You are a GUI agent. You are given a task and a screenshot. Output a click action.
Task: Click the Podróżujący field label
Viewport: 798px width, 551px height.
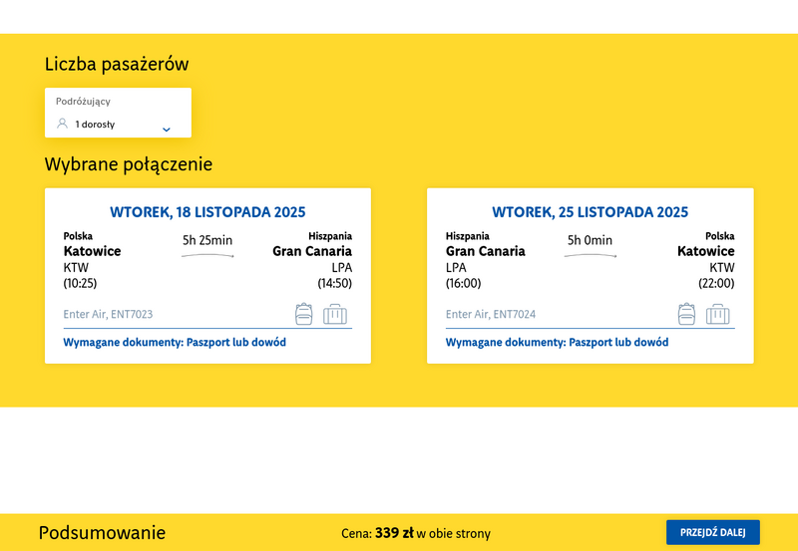coord(83,102)
